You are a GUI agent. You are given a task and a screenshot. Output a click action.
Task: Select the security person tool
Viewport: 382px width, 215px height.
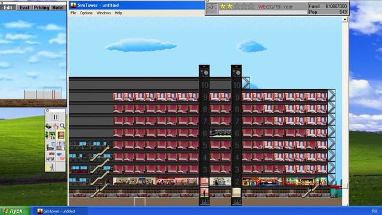(x=50, y=167)
